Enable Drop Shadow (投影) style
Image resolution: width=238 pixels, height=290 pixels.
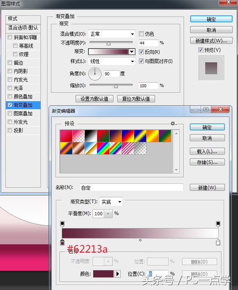point(10,130)
